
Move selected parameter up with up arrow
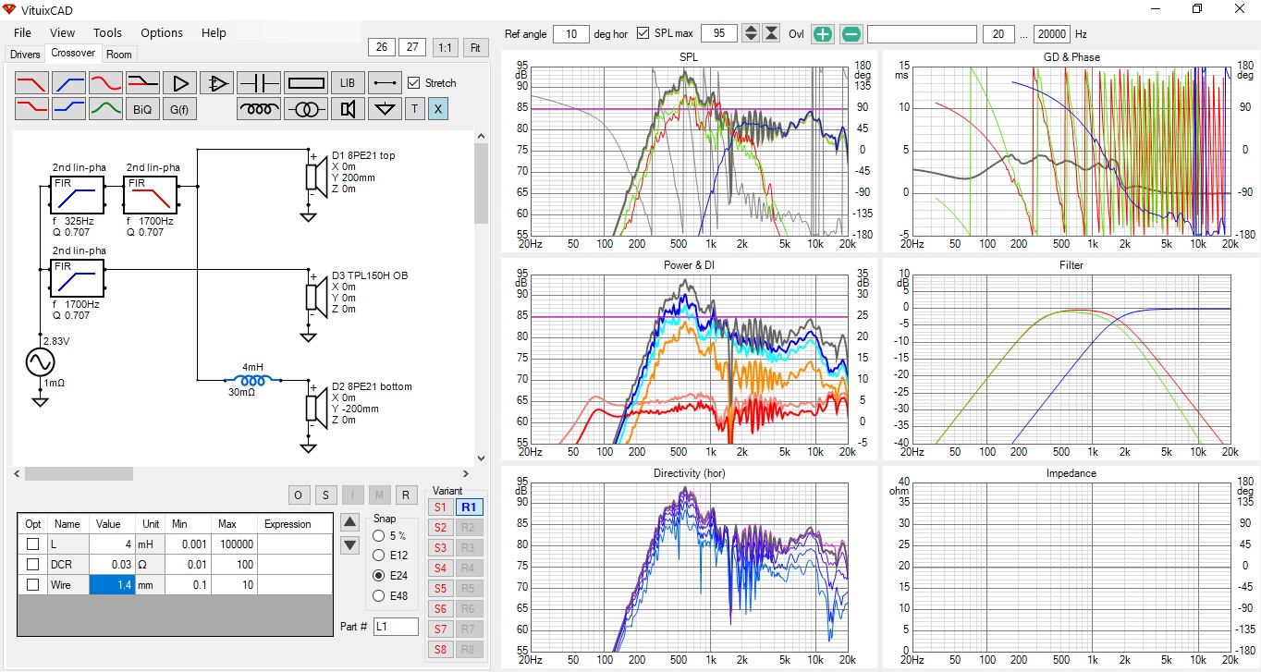click(349, 522)
